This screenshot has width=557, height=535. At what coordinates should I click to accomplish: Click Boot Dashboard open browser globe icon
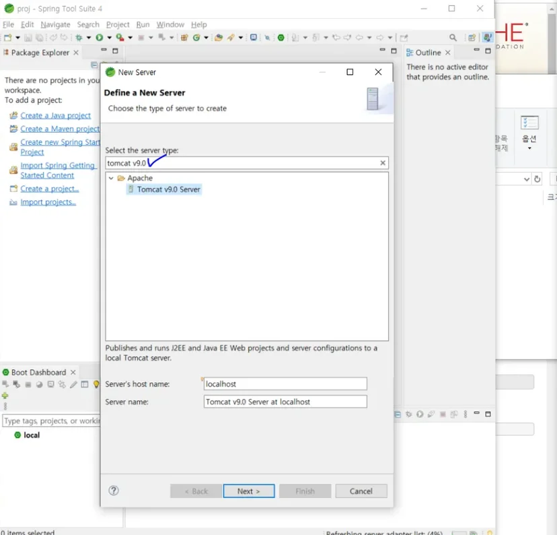(40, 385)
